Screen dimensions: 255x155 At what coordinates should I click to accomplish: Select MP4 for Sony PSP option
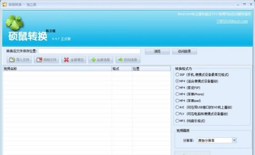(177, 88)
